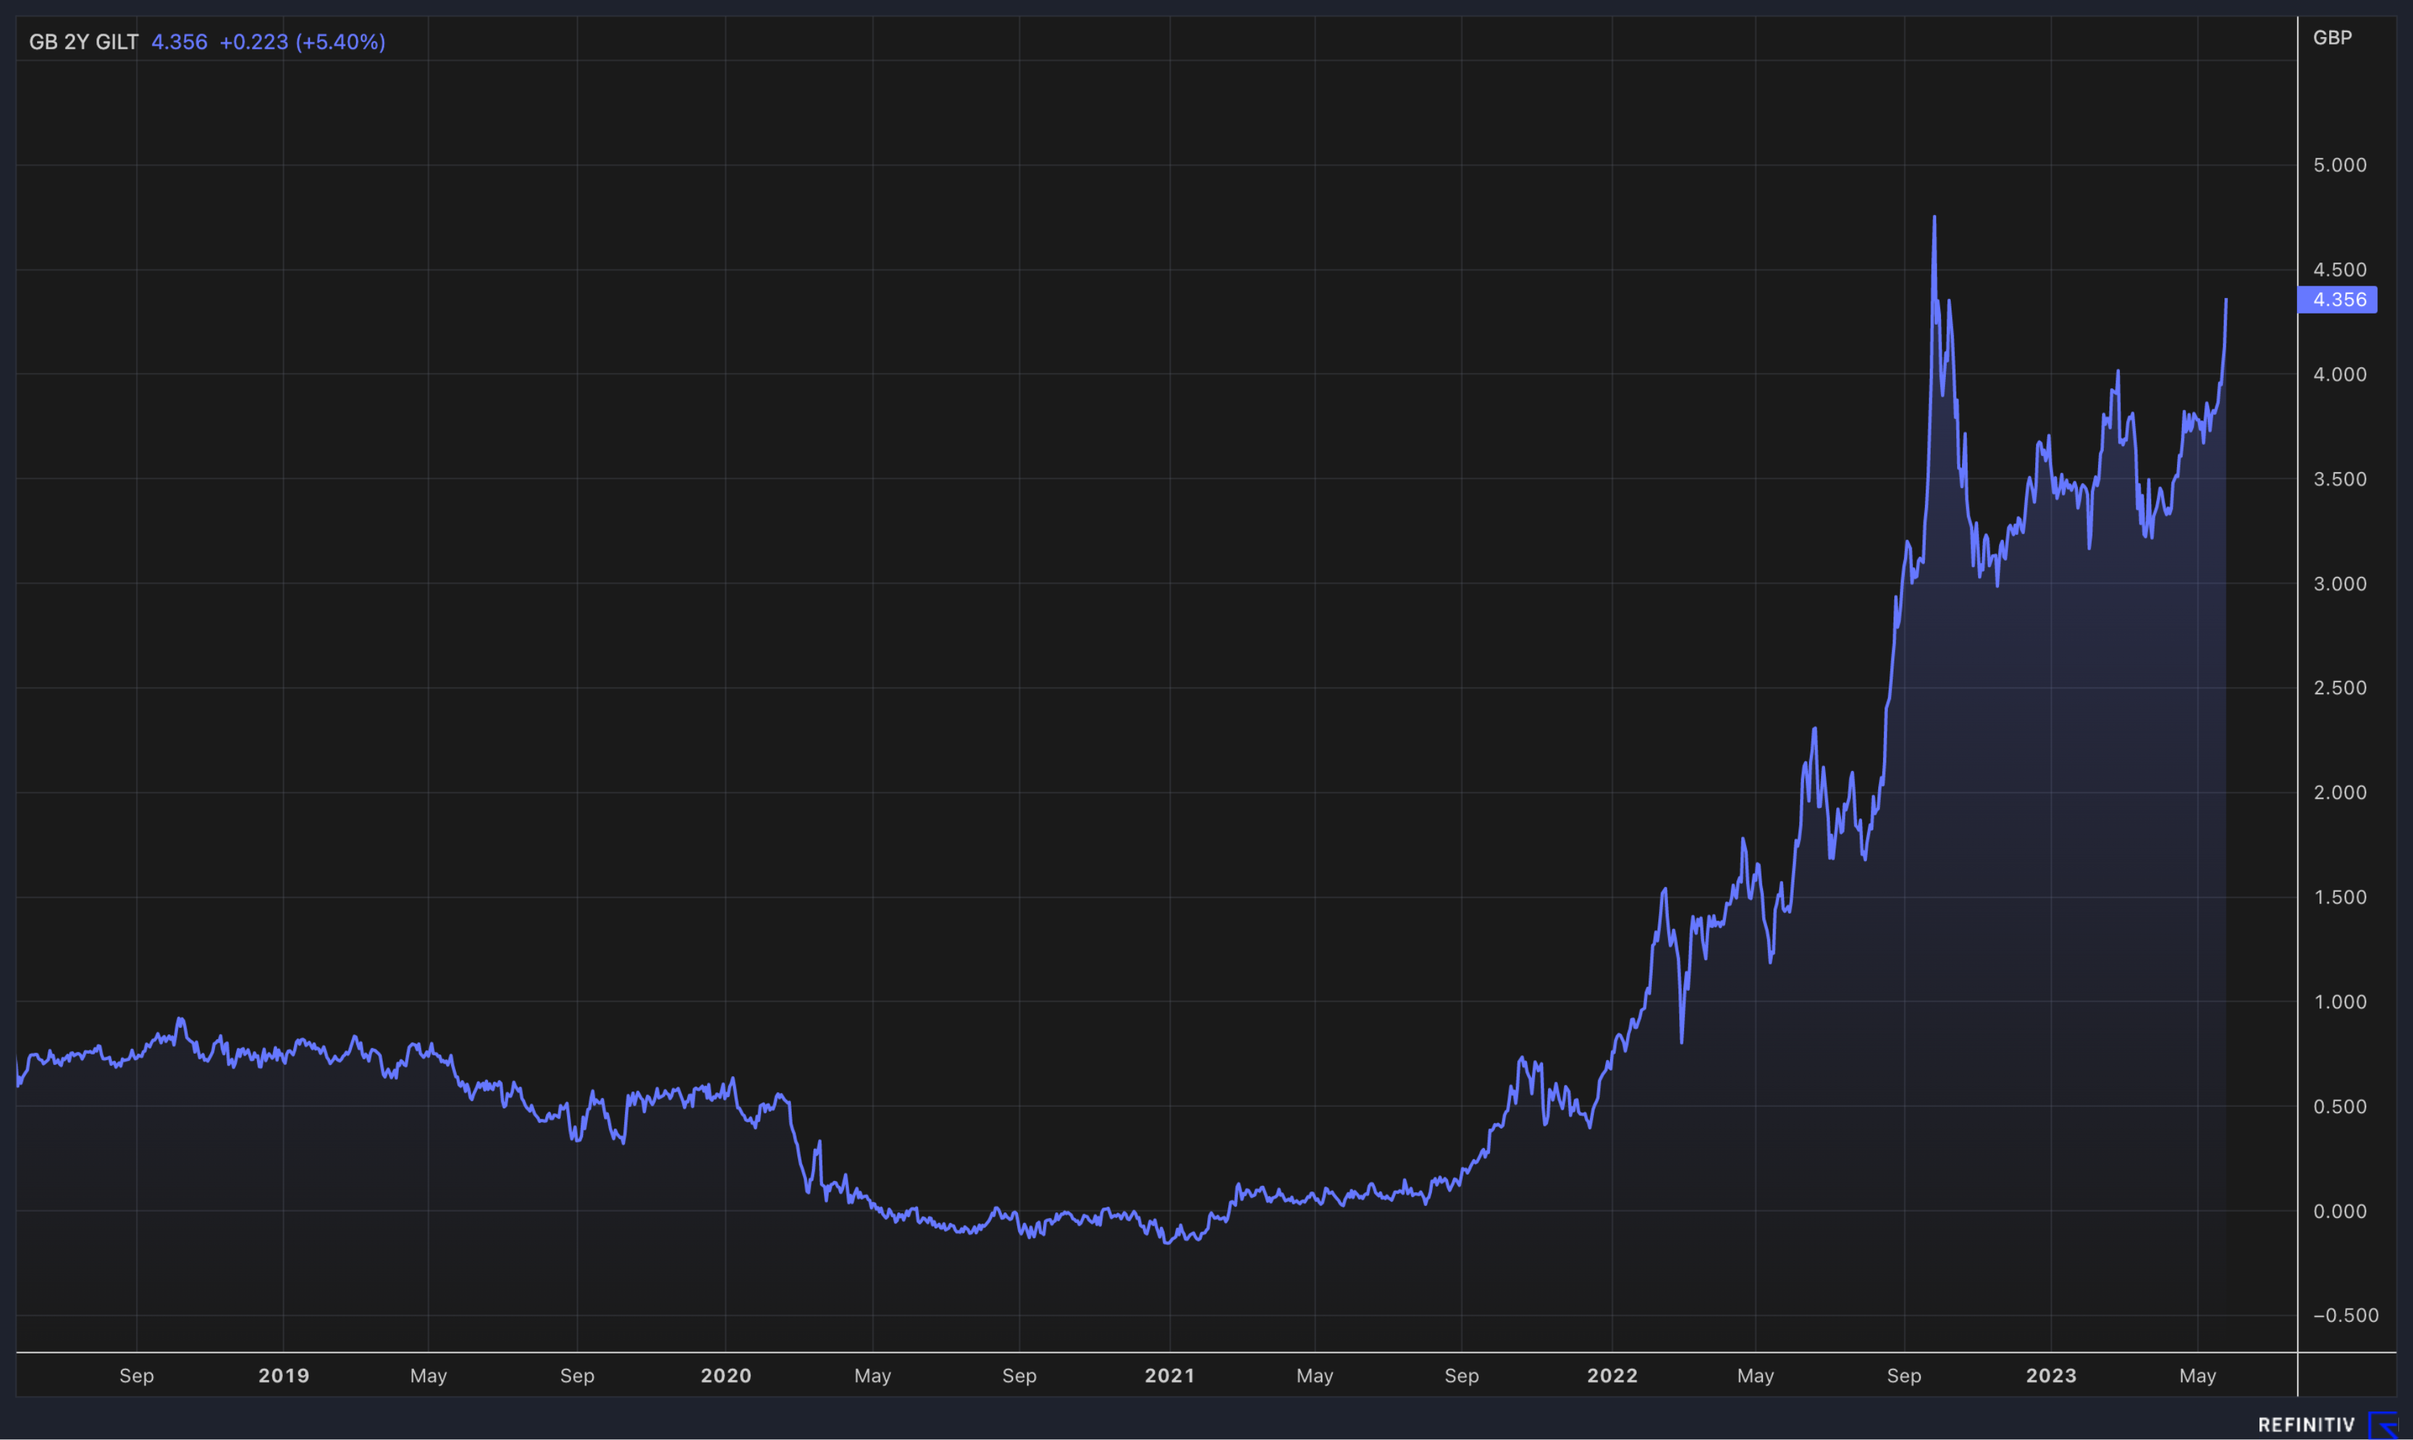This screenshot has height=1440, width=2413.
Task: Click the 3.500 y-axis label
Action: point(2339,479)
